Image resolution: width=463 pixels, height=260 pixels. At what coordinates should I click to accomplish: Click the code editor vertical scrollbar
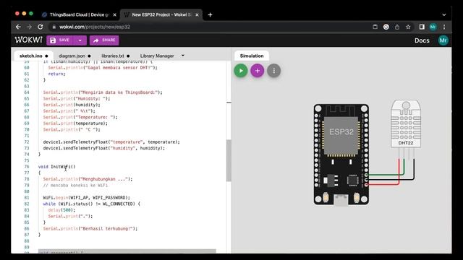tap(229, 160)
